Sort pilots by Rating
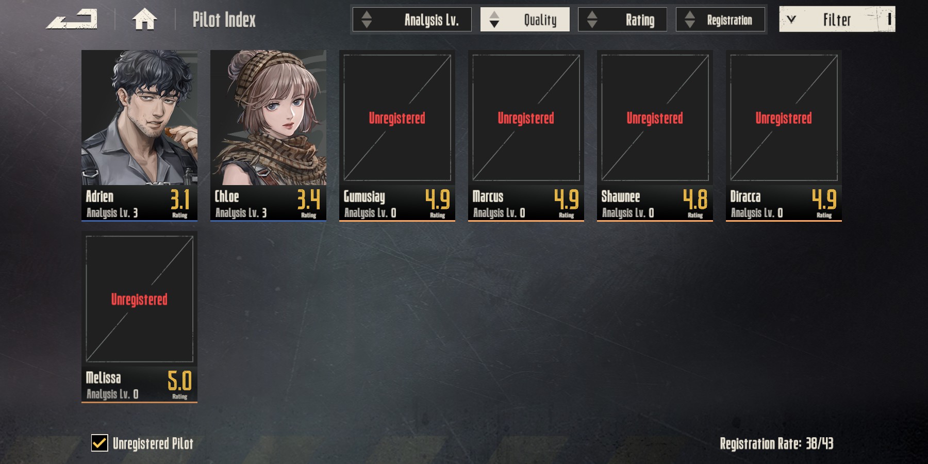The height and width of the screenshot is (464, 928). 622,20
